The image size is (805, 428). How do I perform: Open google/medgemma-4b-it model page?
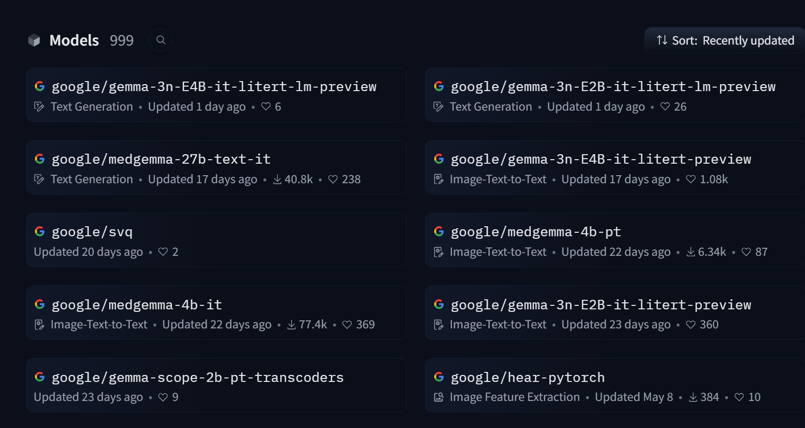[137, 305]
